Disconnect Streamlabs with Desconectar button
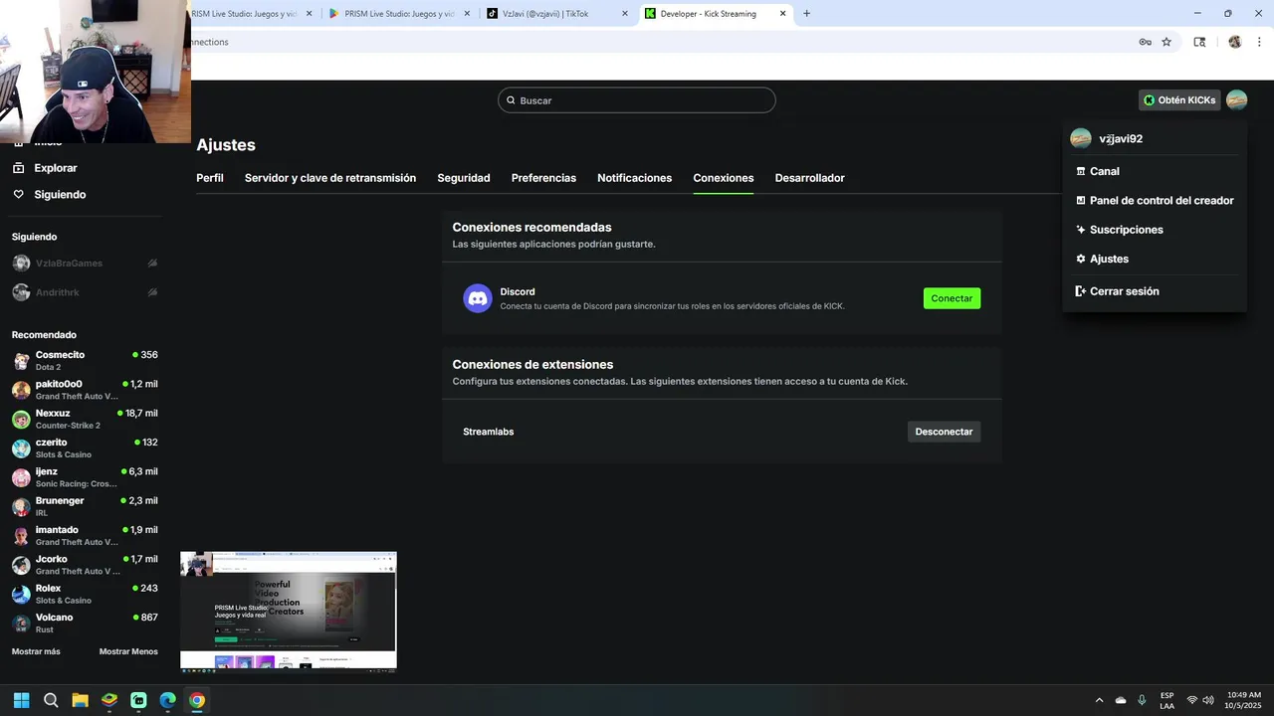The width and height of the screenshot is (1274, 716). [x=944, y=432]
